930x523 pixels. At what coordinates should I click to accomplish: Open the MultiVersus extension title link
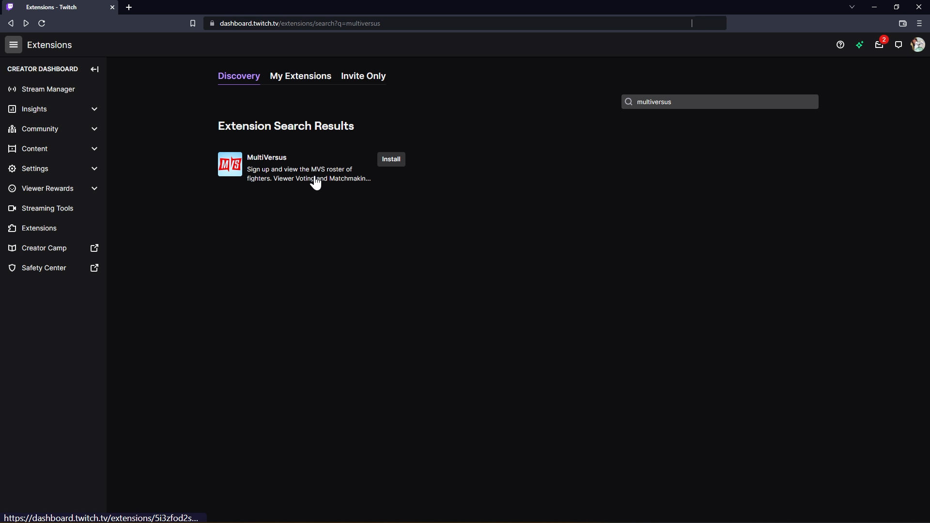tap(266, 157)
